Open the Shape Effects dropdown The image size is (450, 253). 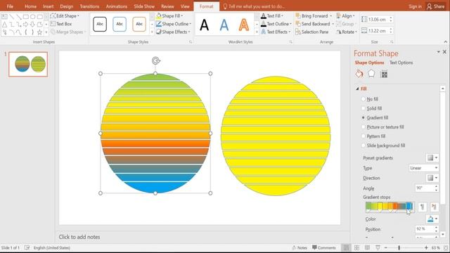coord(173,32)
